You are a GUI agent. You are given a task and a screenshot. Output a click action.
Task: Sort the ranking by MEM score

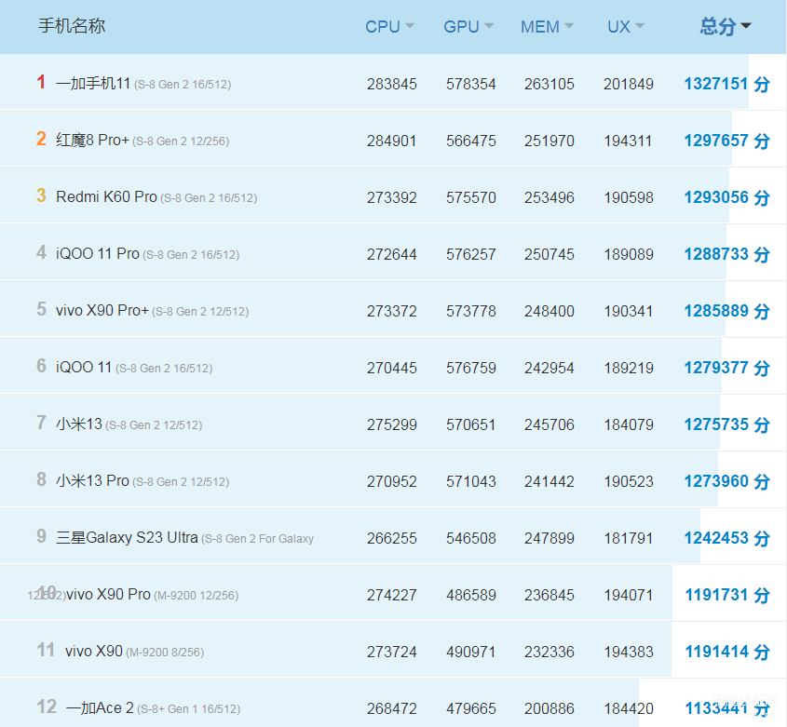(x=547, y=26)
